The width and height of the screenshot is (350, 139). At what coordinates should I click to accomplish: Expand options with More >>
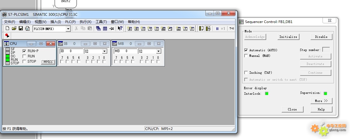click(321, 101)
